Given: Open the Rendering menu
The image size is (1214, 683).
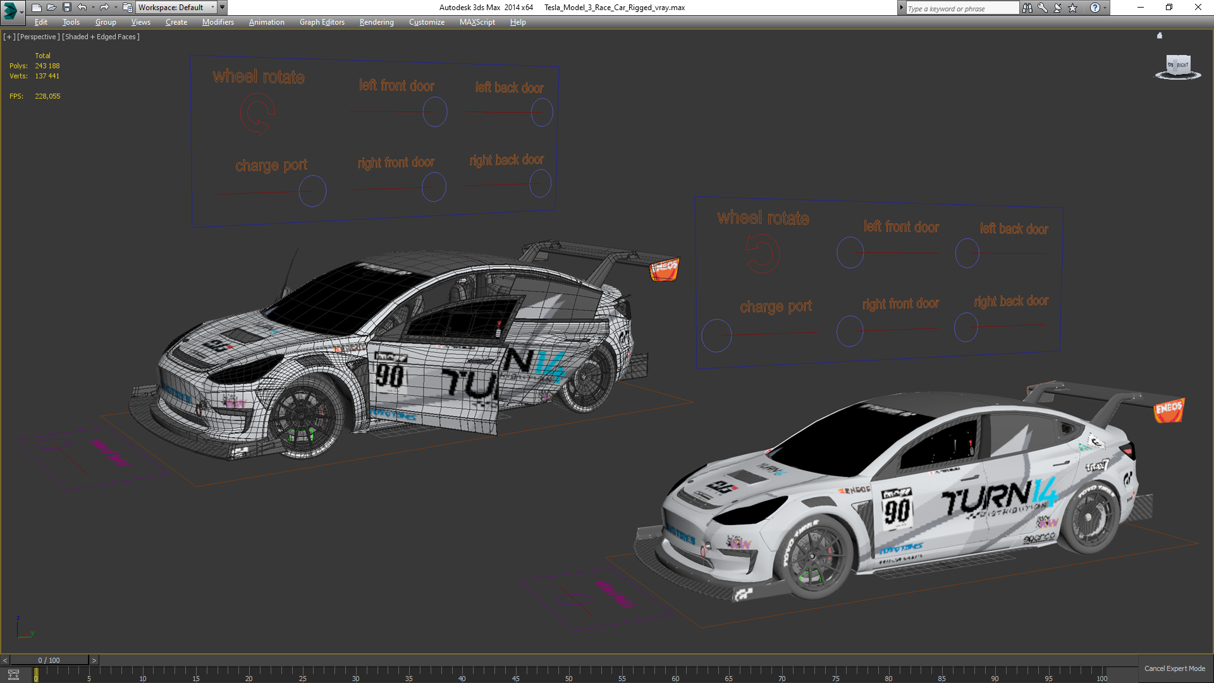Looking at the screenshot, I should tap(377, 22).
